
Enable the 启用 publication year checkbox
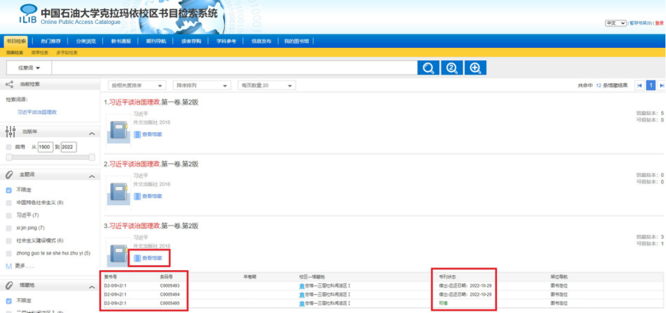[9, 147]
